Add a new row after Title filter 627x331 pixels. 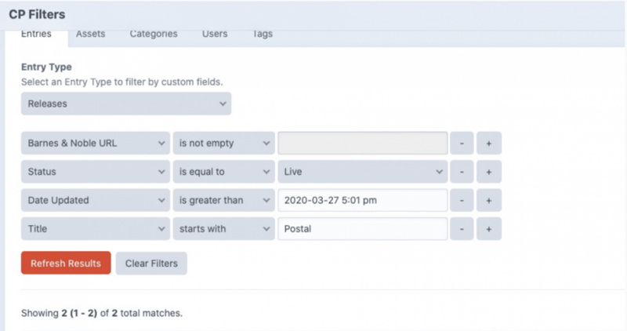(488, 229)
